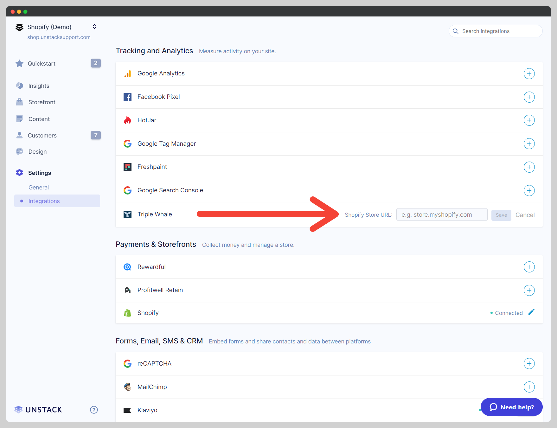Expand the MailChimp integration row

(x=529, y=387)
